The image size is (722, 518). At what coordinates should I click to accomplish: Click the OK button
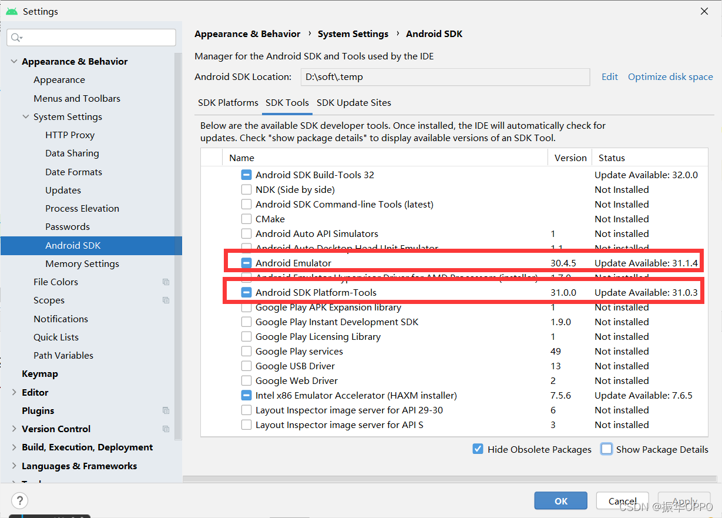(x=561, y=501)
